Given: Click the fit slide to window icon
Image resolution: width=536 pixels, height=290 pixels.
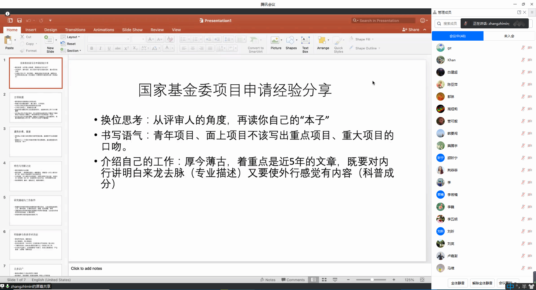Looking at the screenshot, I should (422, 280).
